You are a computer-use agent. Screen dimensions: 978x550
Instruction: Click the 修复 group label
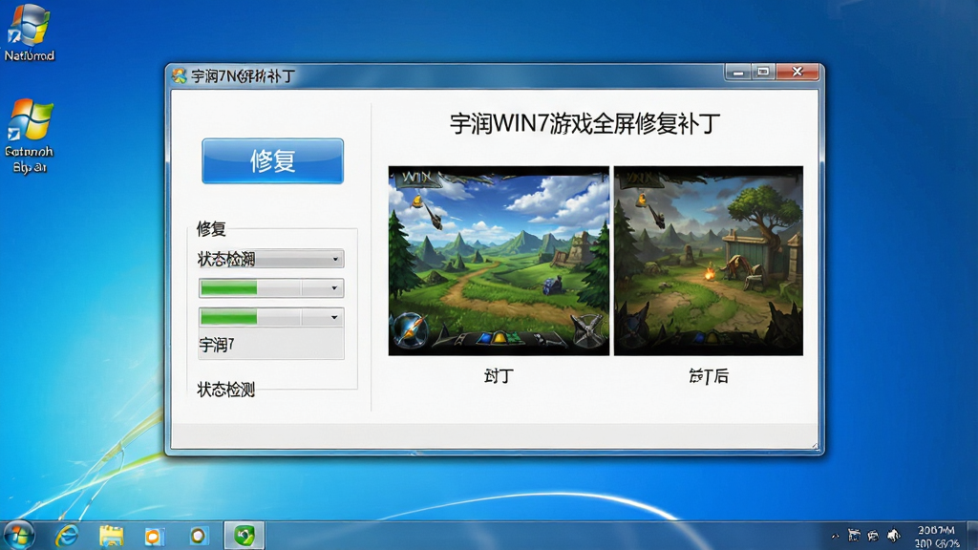coord(211,229)
